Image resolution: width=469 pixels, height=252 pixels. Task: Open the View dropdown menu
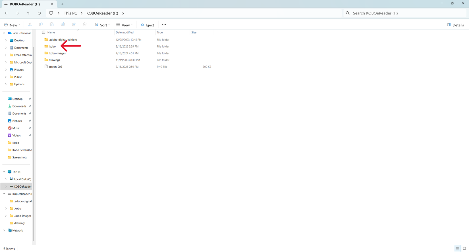[x=124, y=25]
